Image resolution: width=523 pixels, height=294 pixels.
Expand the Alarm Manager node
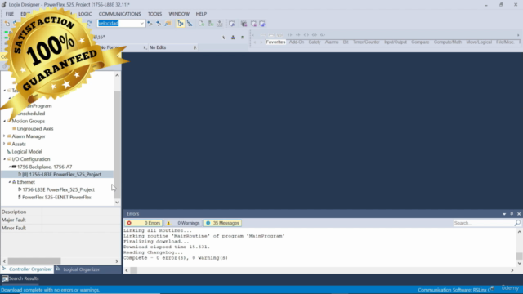coord(4,136)
